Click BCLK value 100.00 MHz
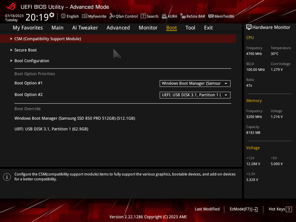The width and height of the screenshot is (296, 222). [x=256, y=70]
